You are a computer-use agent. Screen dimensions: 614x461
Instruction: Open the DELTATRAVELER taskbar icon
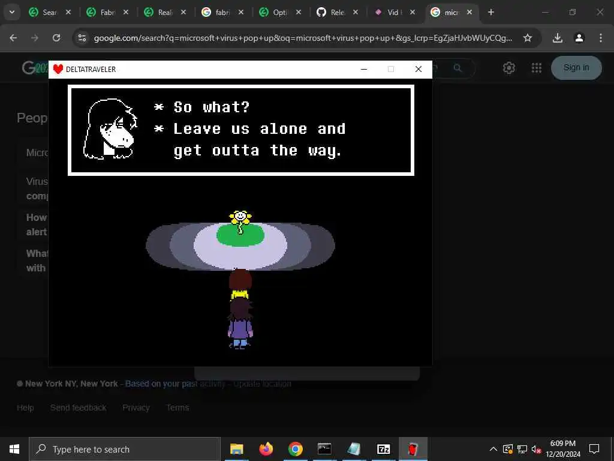click(413, 449)
